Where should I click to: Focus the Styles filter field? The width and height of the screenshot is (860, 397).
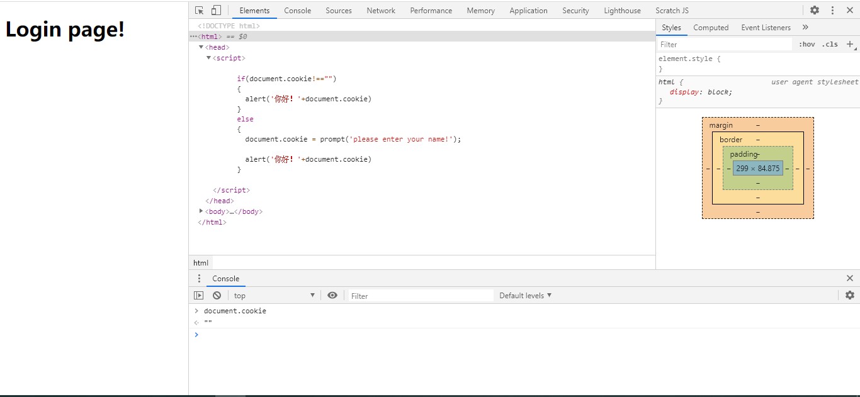point(725,45)
